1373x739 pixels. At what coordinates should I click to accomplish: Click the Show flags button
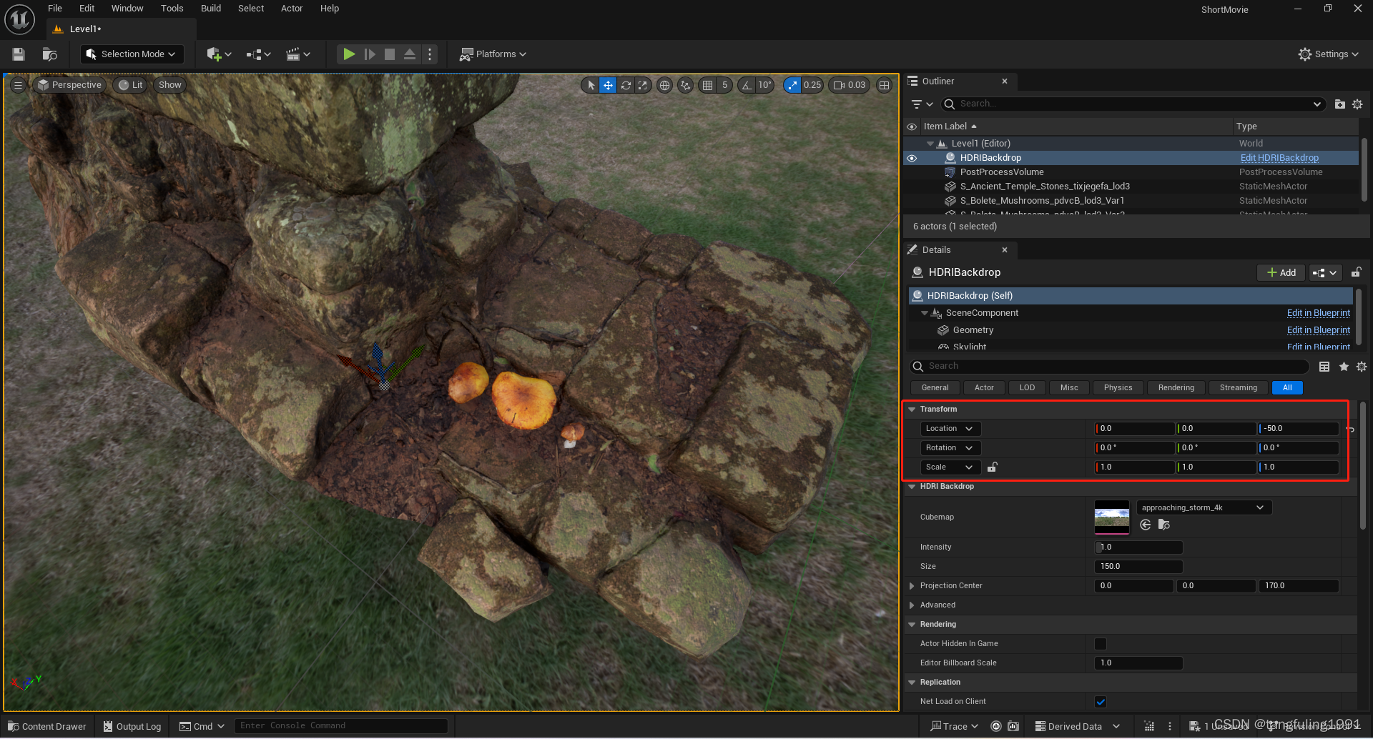(x=170, y=85)
